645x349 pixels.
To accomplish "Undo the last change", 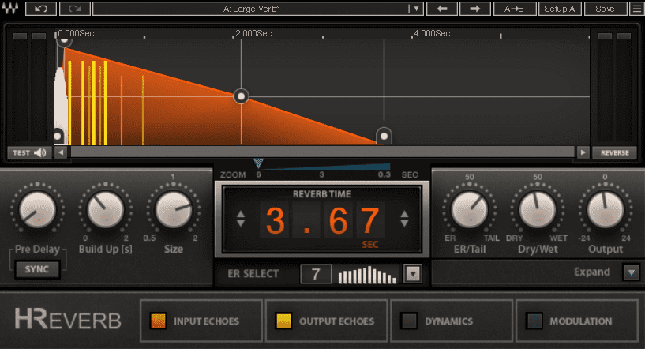I will tap(41, 9).
